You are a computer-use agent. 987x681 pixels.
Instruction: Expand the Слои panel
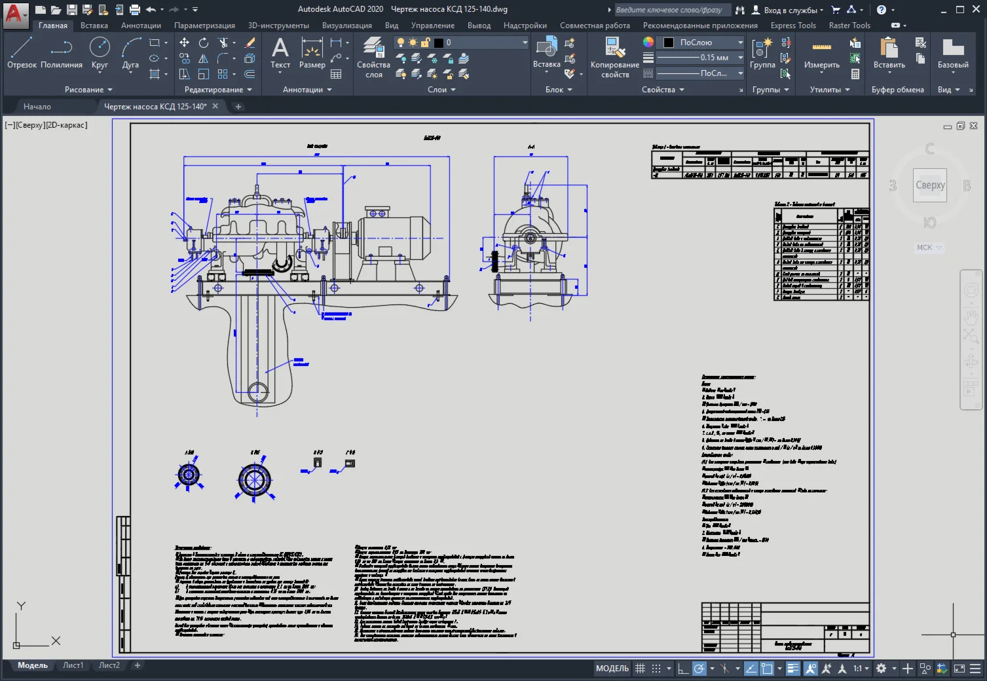coord(441,90)
